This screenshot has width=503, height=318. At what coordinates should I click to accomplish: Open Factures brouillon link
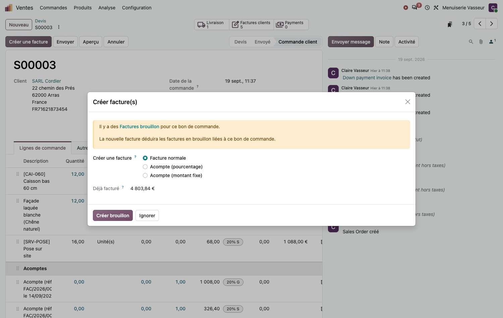pyautogui.click(x=139, y=127)
